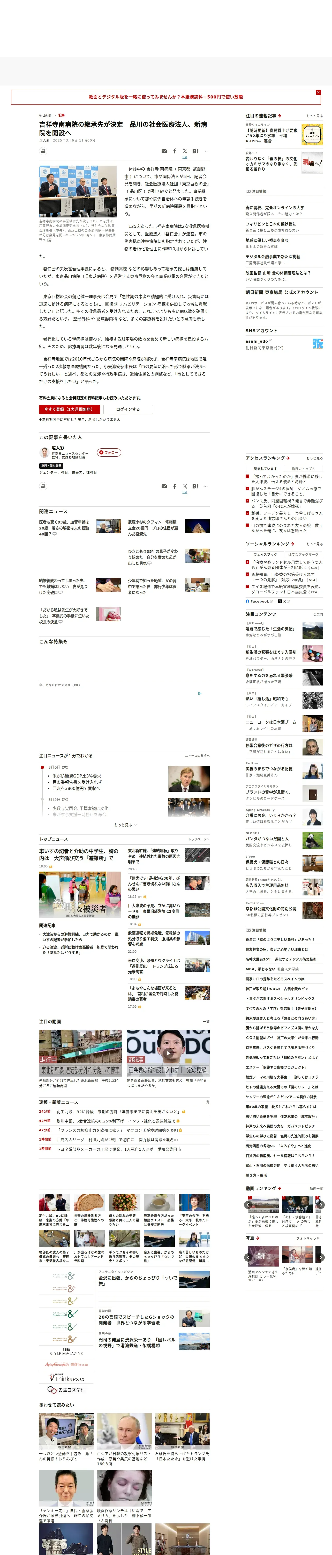Open 注目の連載記事 arrow heading
332x1555 pixels.
pos(263,115)
